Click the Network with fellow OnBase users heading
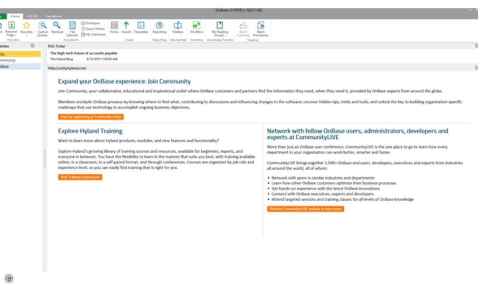Screen dimensions: 478x287 coord(358,134)
